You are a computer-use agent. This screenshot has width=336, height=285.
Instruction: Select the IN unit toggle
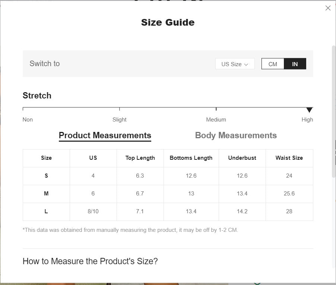(295, 64)
